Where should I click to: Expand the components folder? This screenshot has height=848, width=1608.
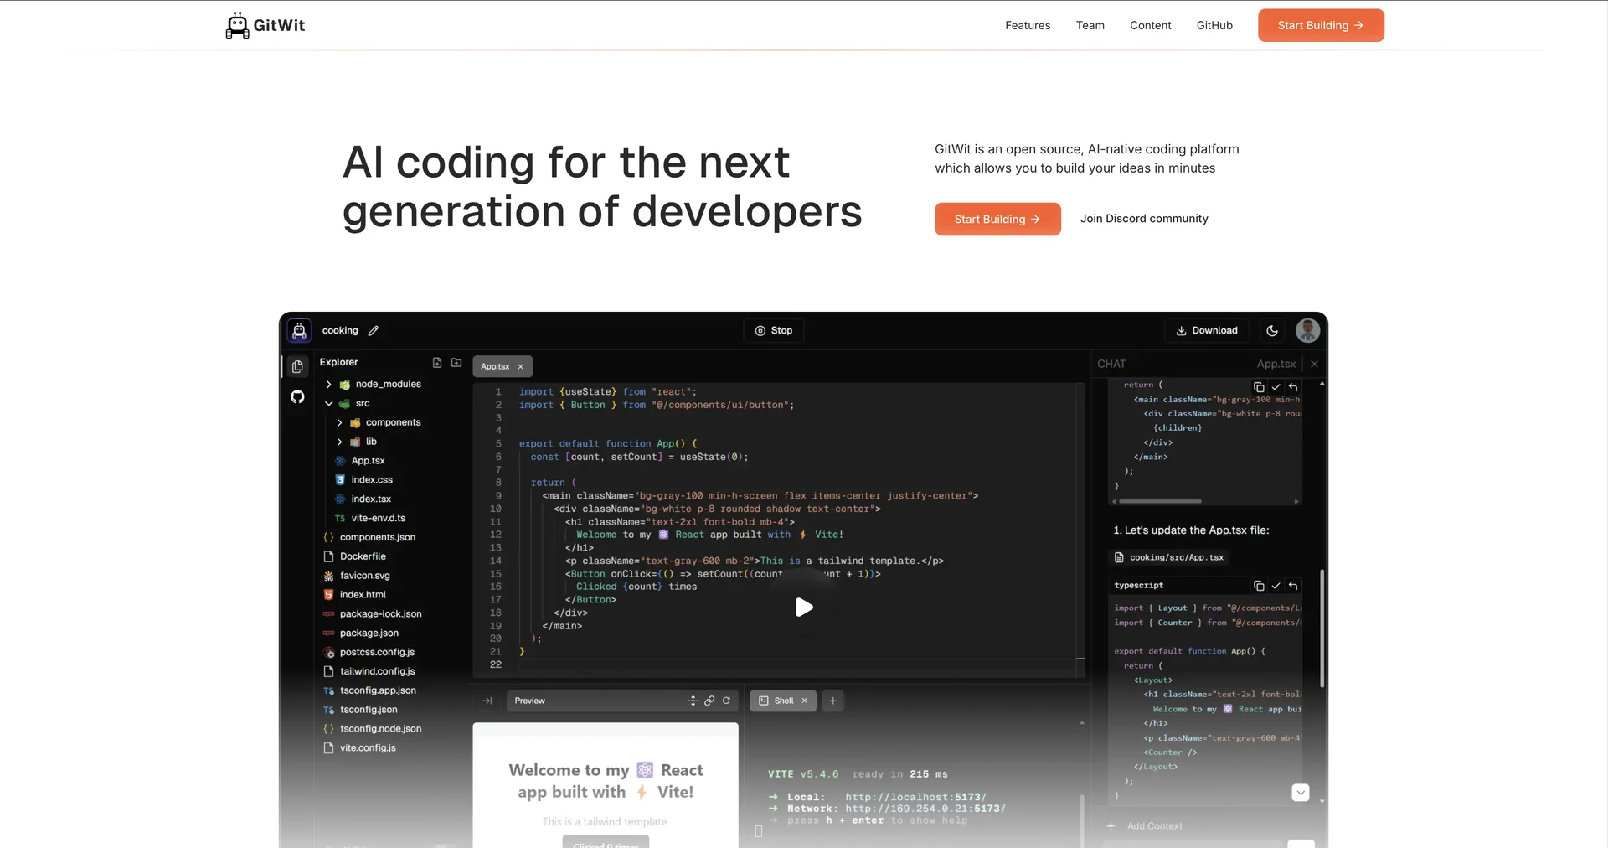tap(339, 423)
